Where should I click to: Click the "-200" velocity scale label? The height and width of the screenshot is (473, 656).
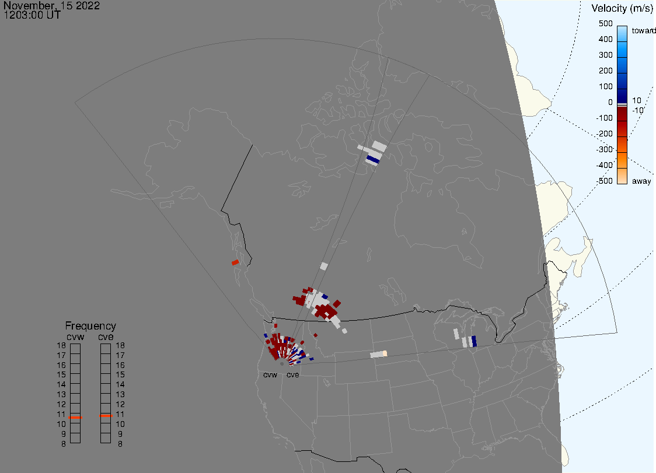pos(604,134)
